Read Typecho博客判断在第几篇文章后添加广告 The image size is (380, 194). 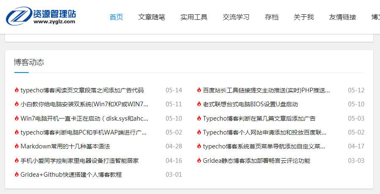259,119
